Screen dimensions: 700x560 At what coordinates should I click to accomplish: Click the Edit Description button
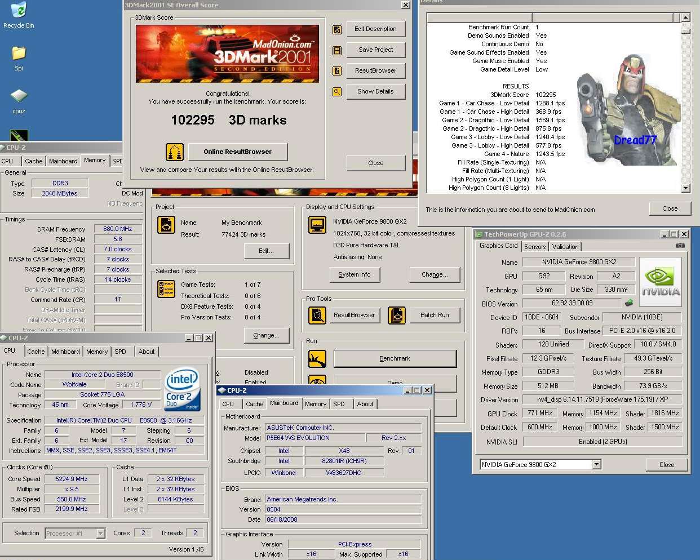pos(375,29)
